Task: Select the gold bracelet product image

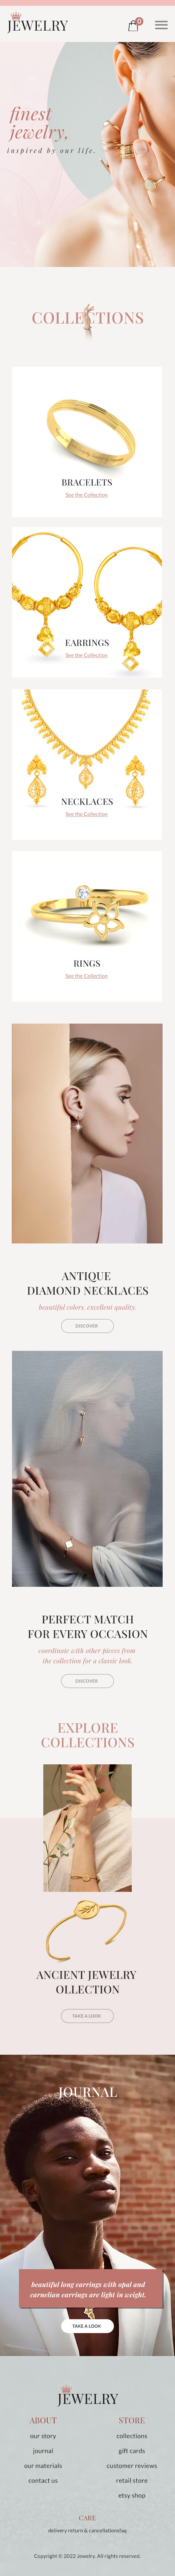Action: pos(87,432)
